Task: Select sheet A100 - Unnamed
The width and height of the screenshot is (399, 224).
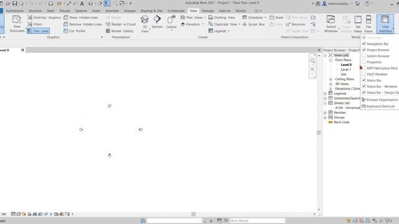Action: 347,108
